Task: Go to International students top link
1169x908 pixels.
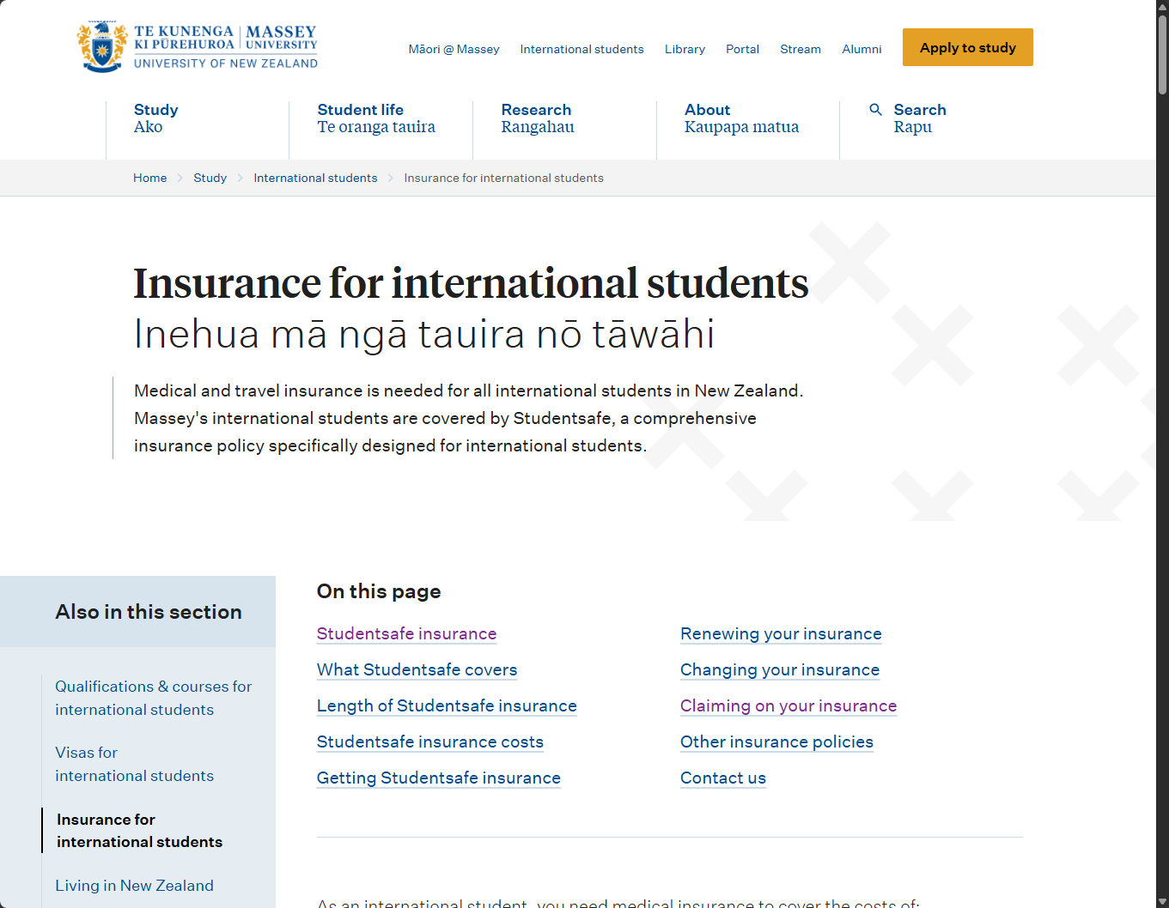Action: (581, 49)
